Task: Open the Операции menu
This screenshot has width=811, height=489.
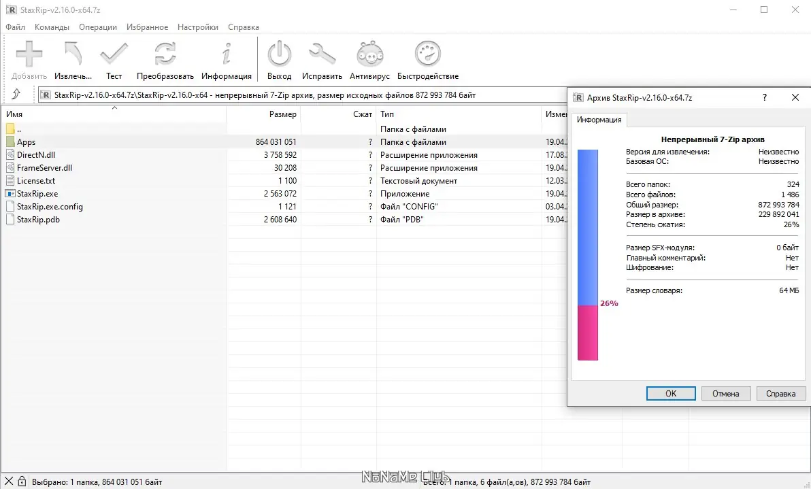Action: 98,27
